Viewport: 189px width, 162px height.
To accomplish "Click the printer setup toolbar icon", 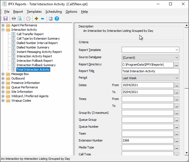I will click(x=50, y=19).
